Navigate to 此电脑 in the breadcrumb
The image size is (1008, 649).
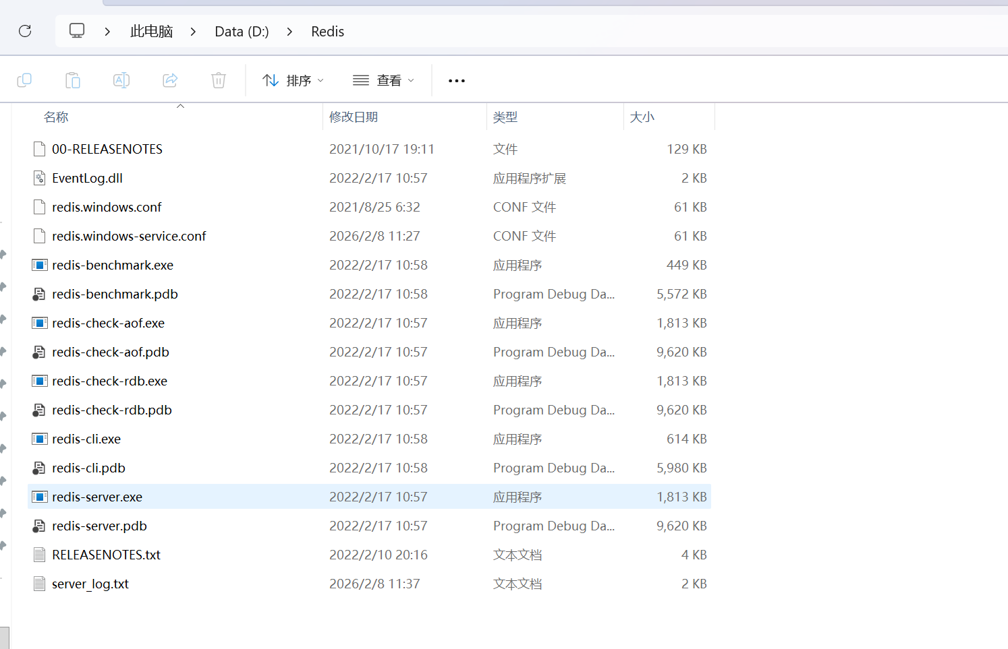click(152, 32)
